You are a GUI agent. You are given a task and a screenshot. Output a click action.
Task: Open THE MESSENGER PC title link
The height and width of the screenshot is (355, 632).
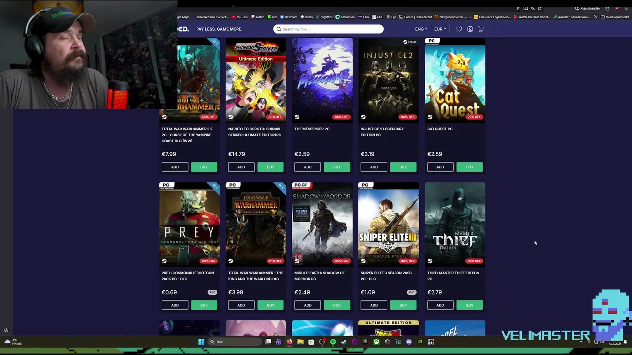(312, 129)
